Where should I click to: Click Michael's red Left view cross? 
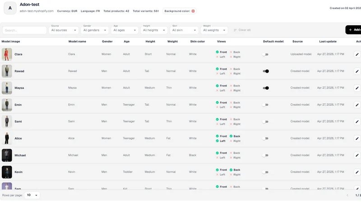217,157
